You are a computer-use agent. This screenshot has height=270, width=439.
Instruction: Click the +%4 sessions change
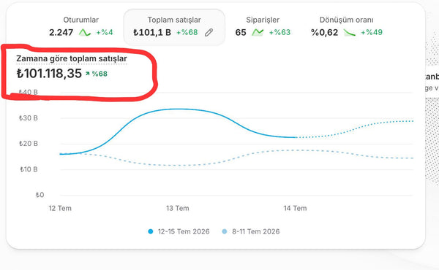105,33
